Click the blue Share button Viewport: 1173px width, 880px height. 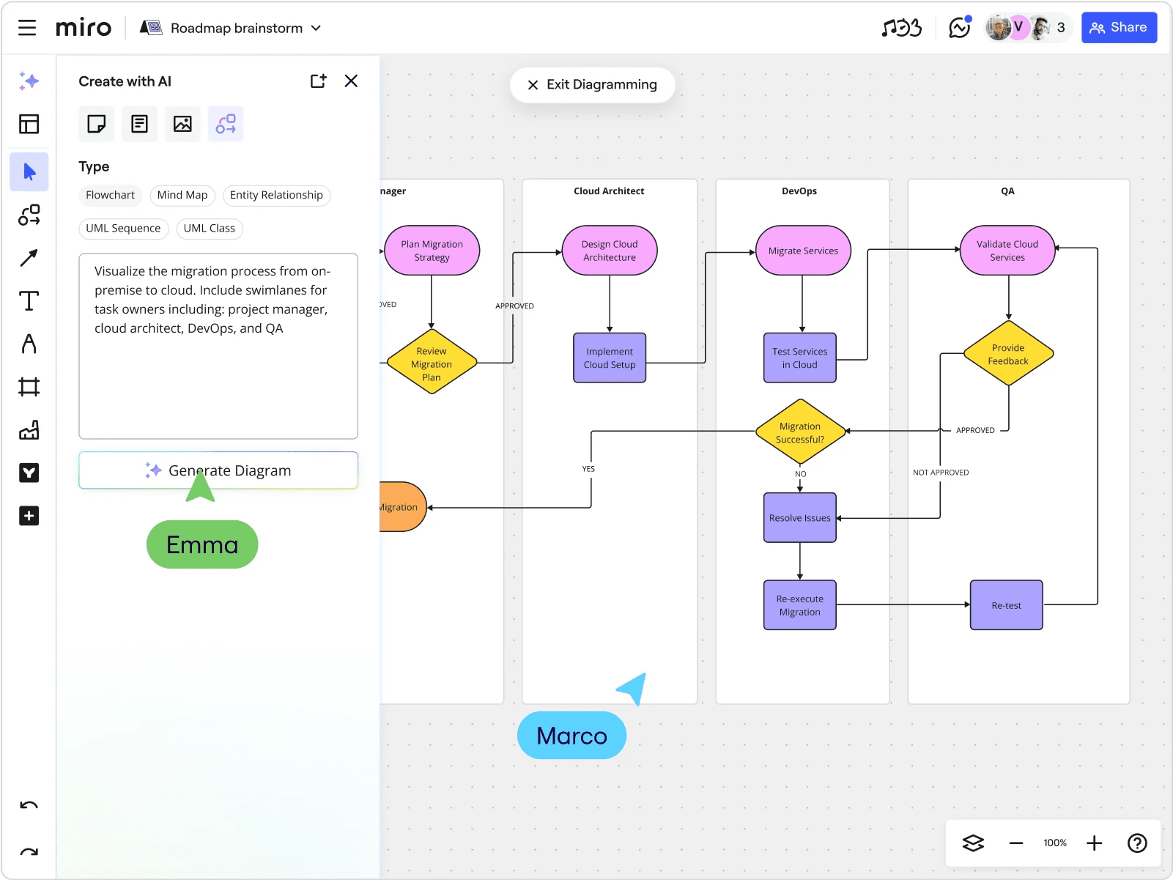point(1119,27)
